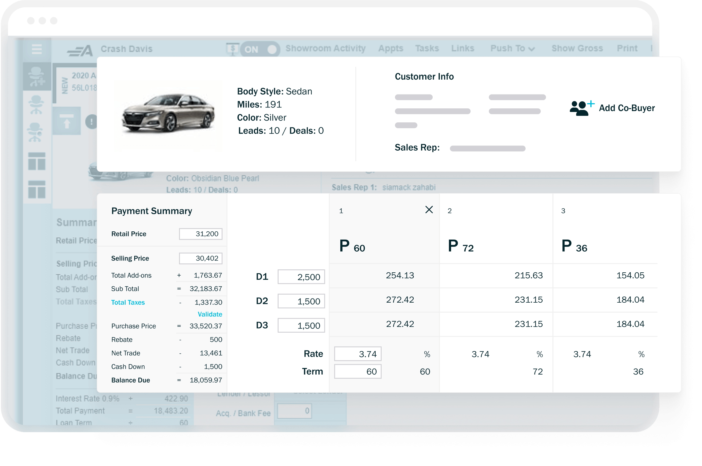Image resolution: width=702 pixels, height=466 pixels.
Task: Click the Rate input field
Action: tap(358, 354)
